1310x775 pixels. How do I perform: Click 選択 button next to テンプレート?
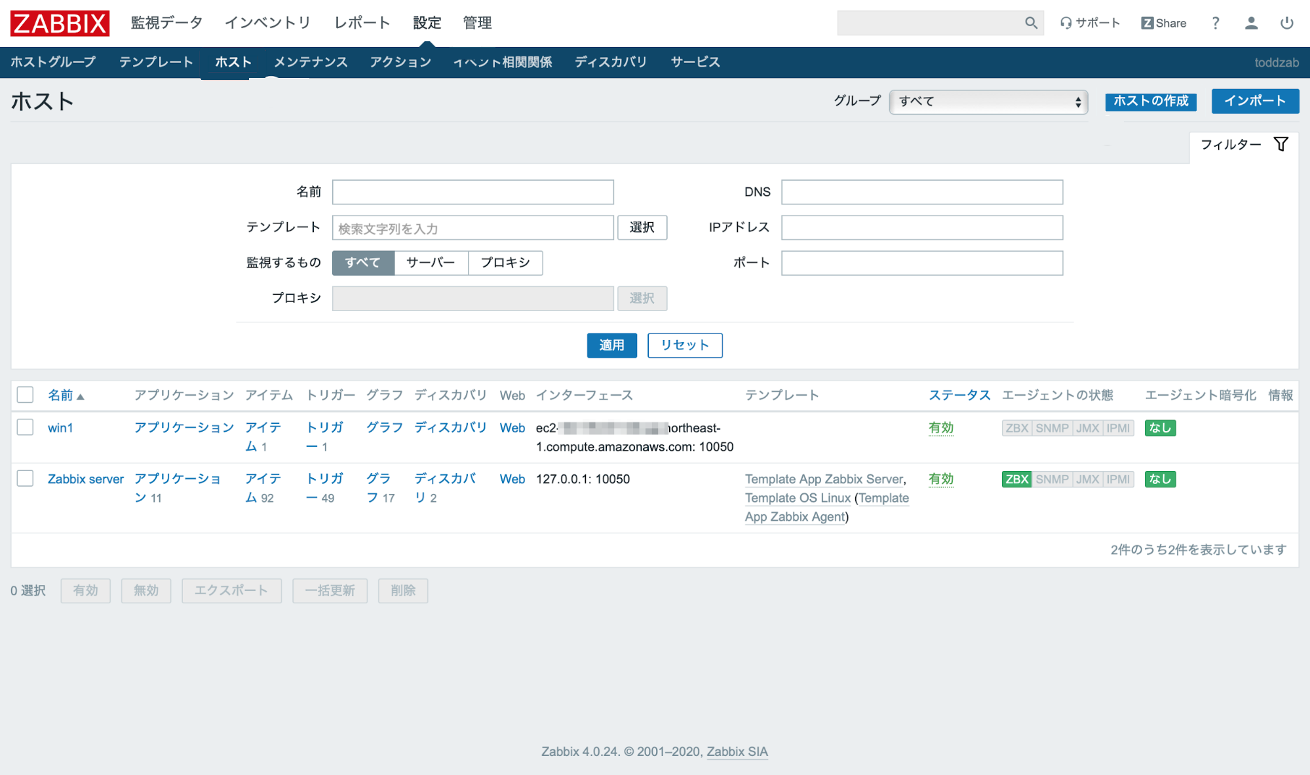(642, 227)
